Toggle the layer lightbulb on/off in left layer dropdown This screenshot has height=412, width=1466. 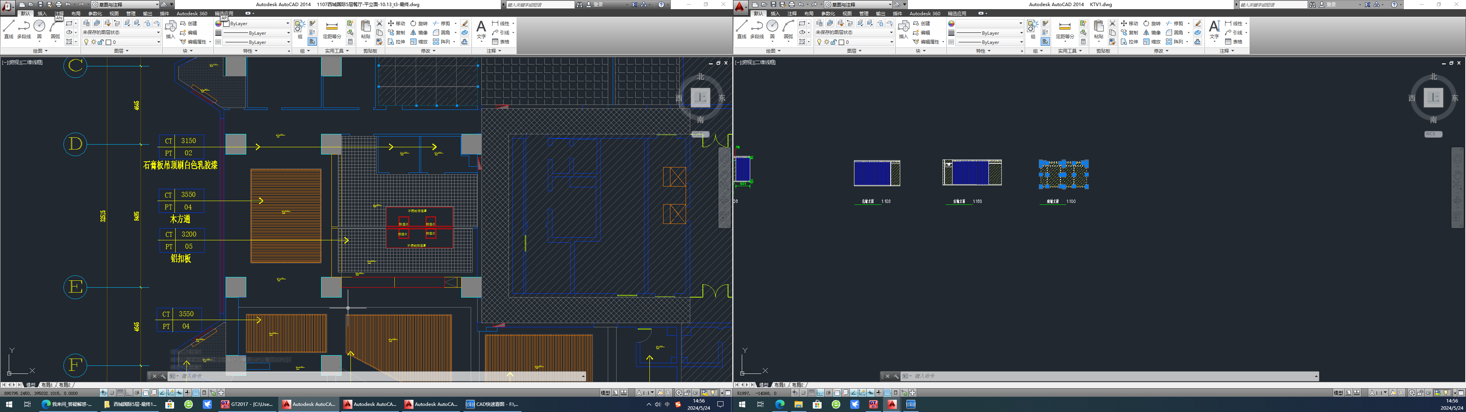87,42
